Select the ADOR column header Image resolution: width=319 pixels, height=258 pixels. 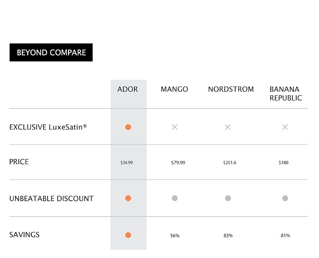point(128,89)
